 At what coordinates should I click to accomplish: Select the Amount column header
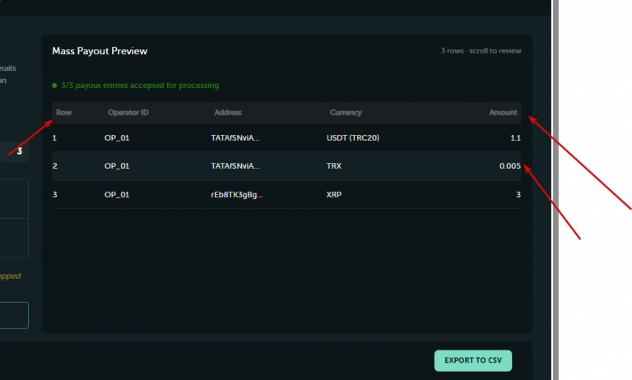click(503, 113)
